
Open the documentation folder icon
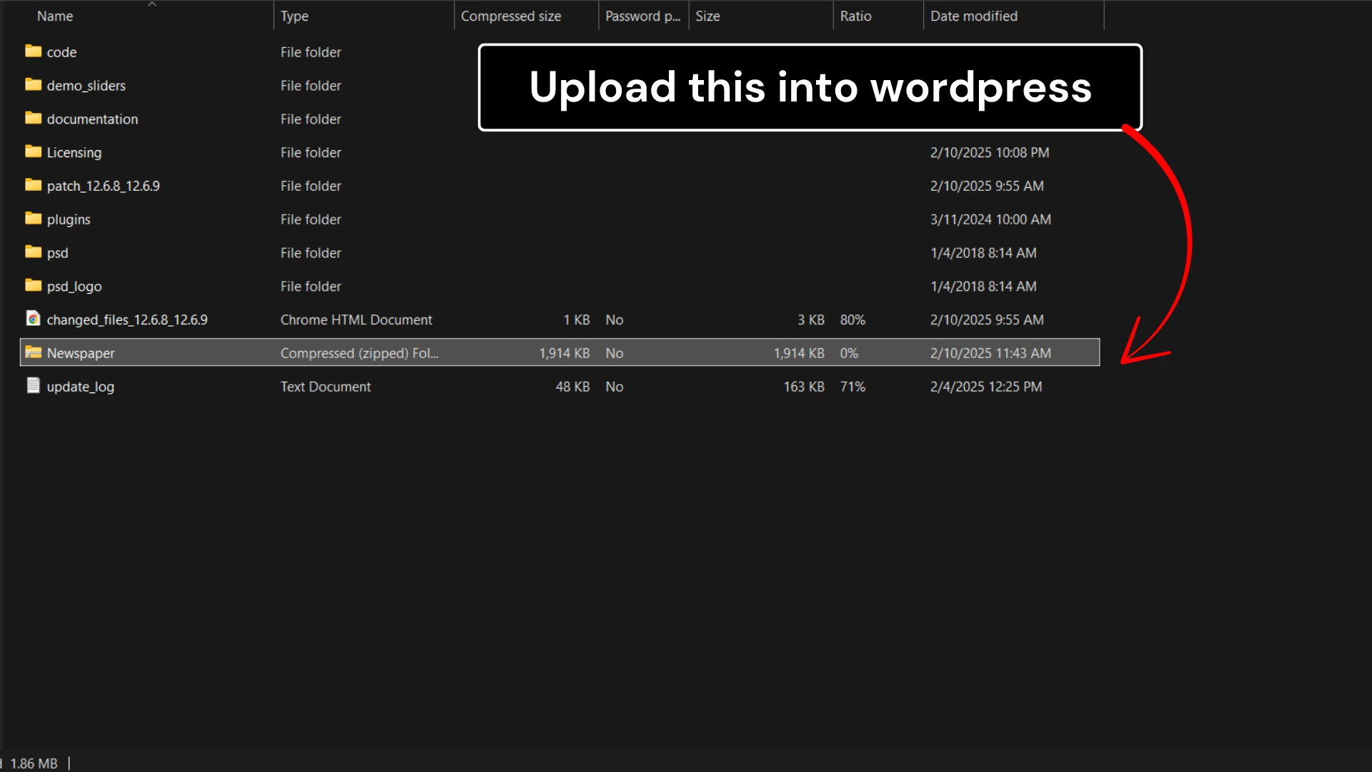click(33, 119)
